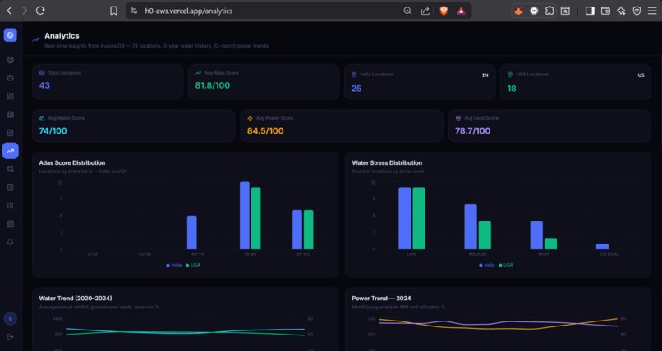Viewport: 662px width, 351px height.
Task: Click the browser forward arrow
Action: (x=25, y=11)
